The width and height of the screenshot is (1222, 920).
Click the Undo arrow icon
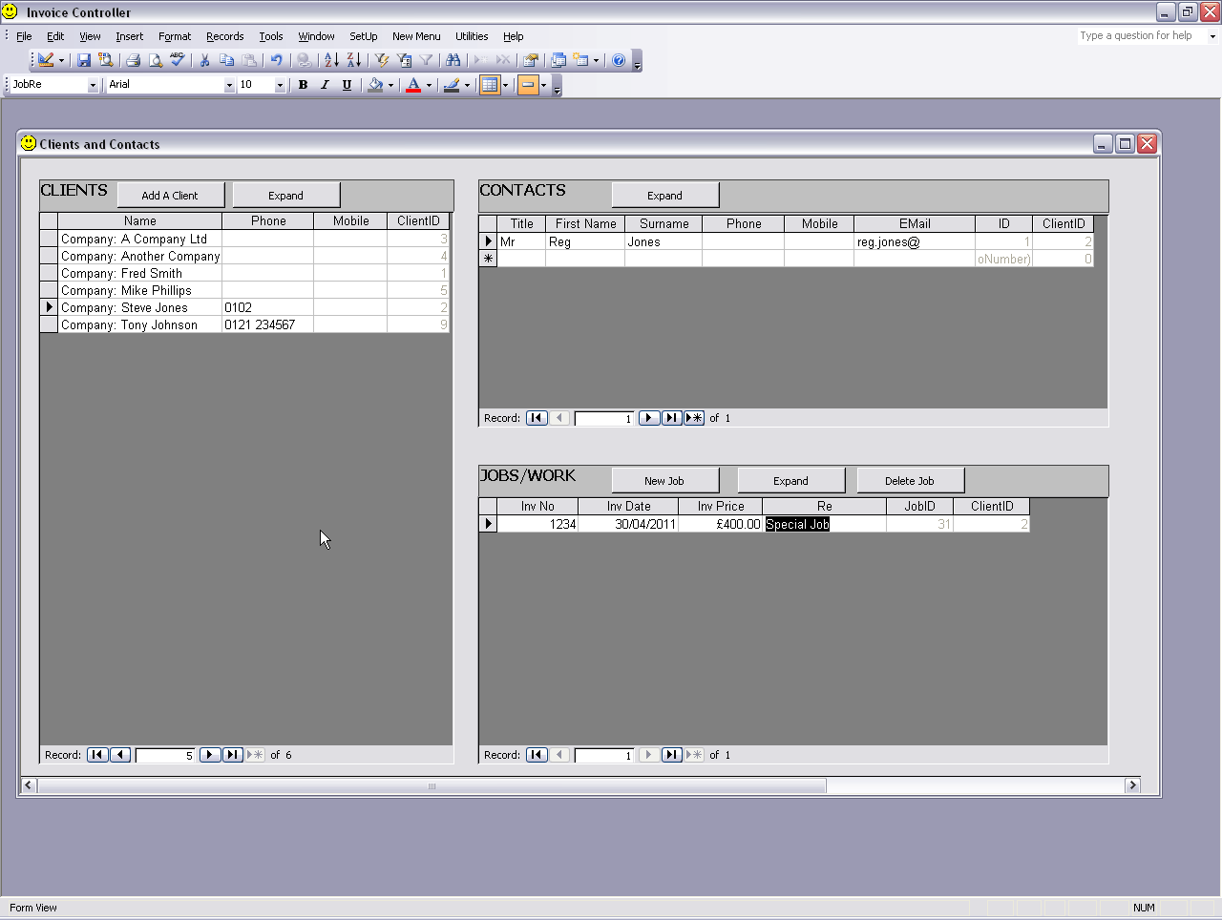276,60
